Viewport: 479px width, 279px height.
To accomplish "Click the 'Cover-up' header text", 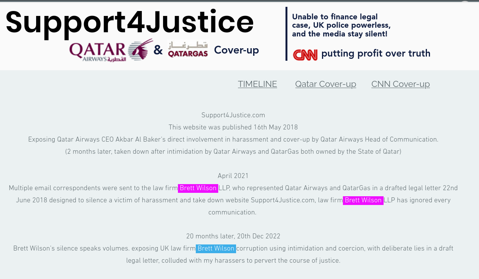I will (x=236, y=50).
